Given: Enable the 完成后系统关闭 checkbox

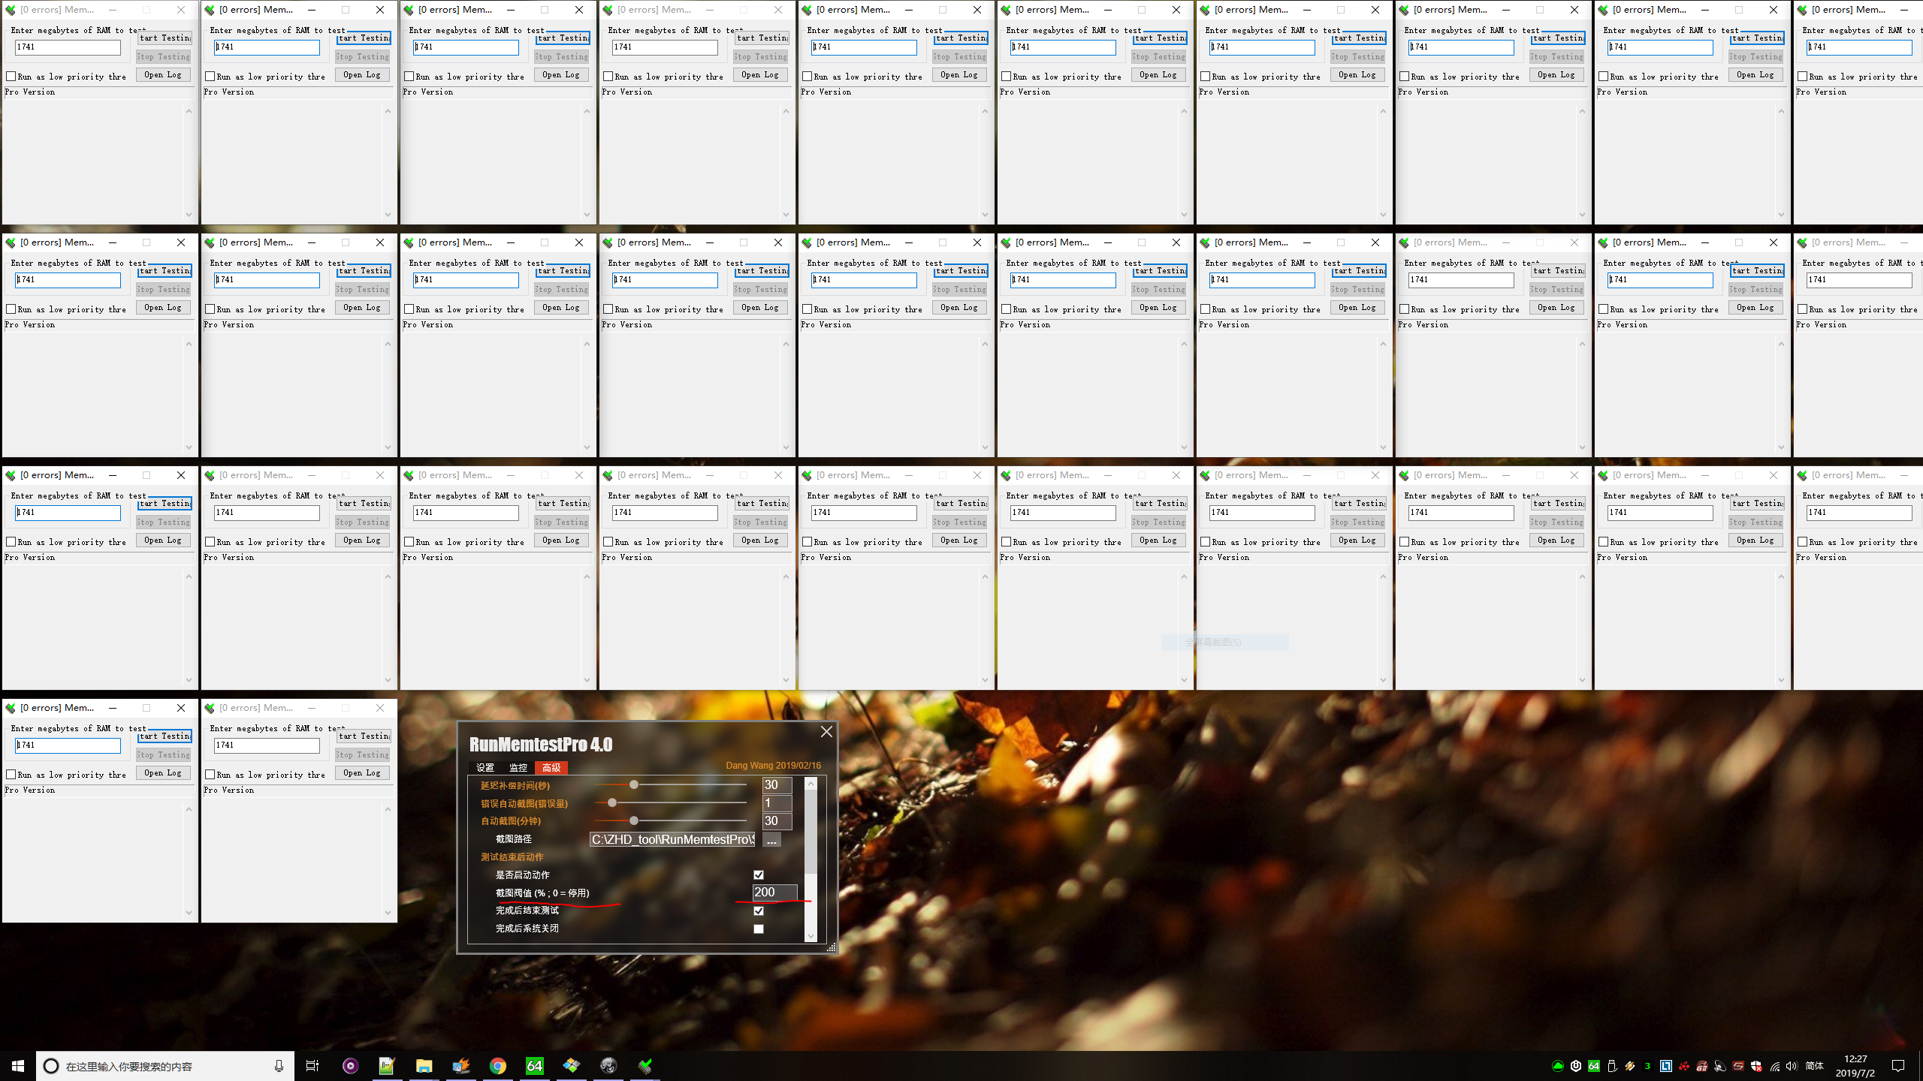Looking at the screenshot, I should 759,929.
